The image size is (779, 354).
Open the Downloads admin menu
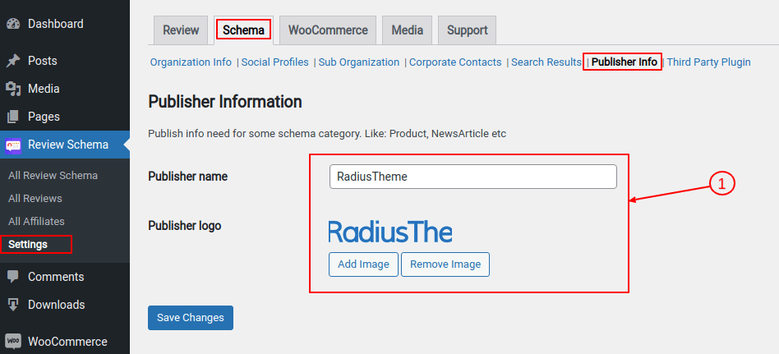[56, 305]
